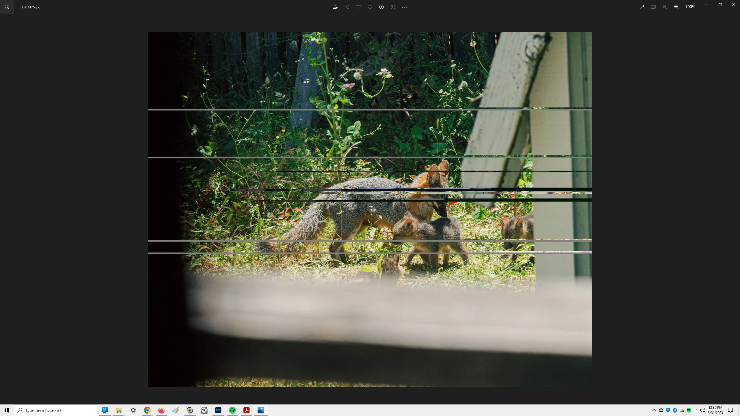
Task: Enter full screen view
Action: 642,7
